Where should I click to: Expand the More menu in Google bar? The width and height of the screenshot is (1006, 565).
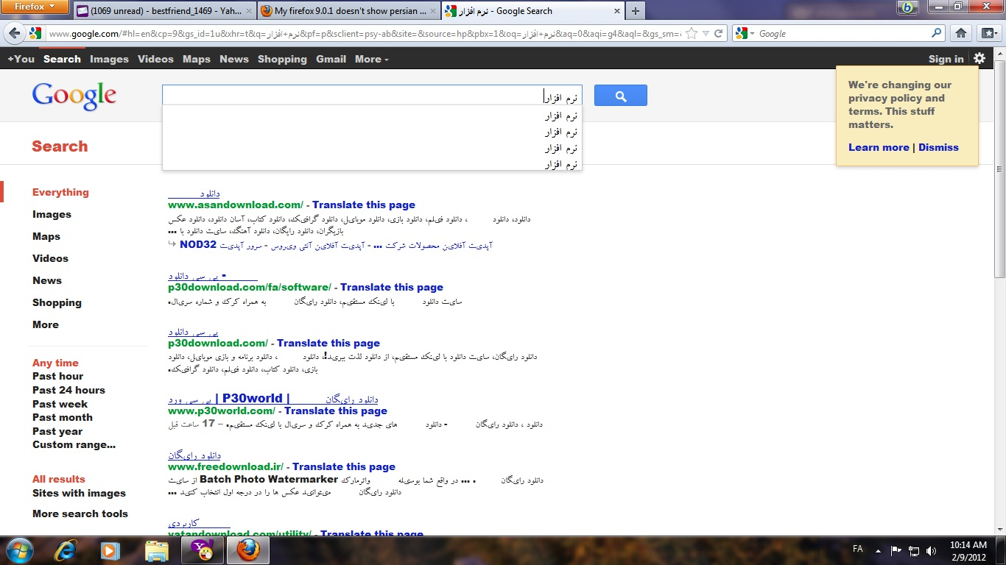point(371,59)
